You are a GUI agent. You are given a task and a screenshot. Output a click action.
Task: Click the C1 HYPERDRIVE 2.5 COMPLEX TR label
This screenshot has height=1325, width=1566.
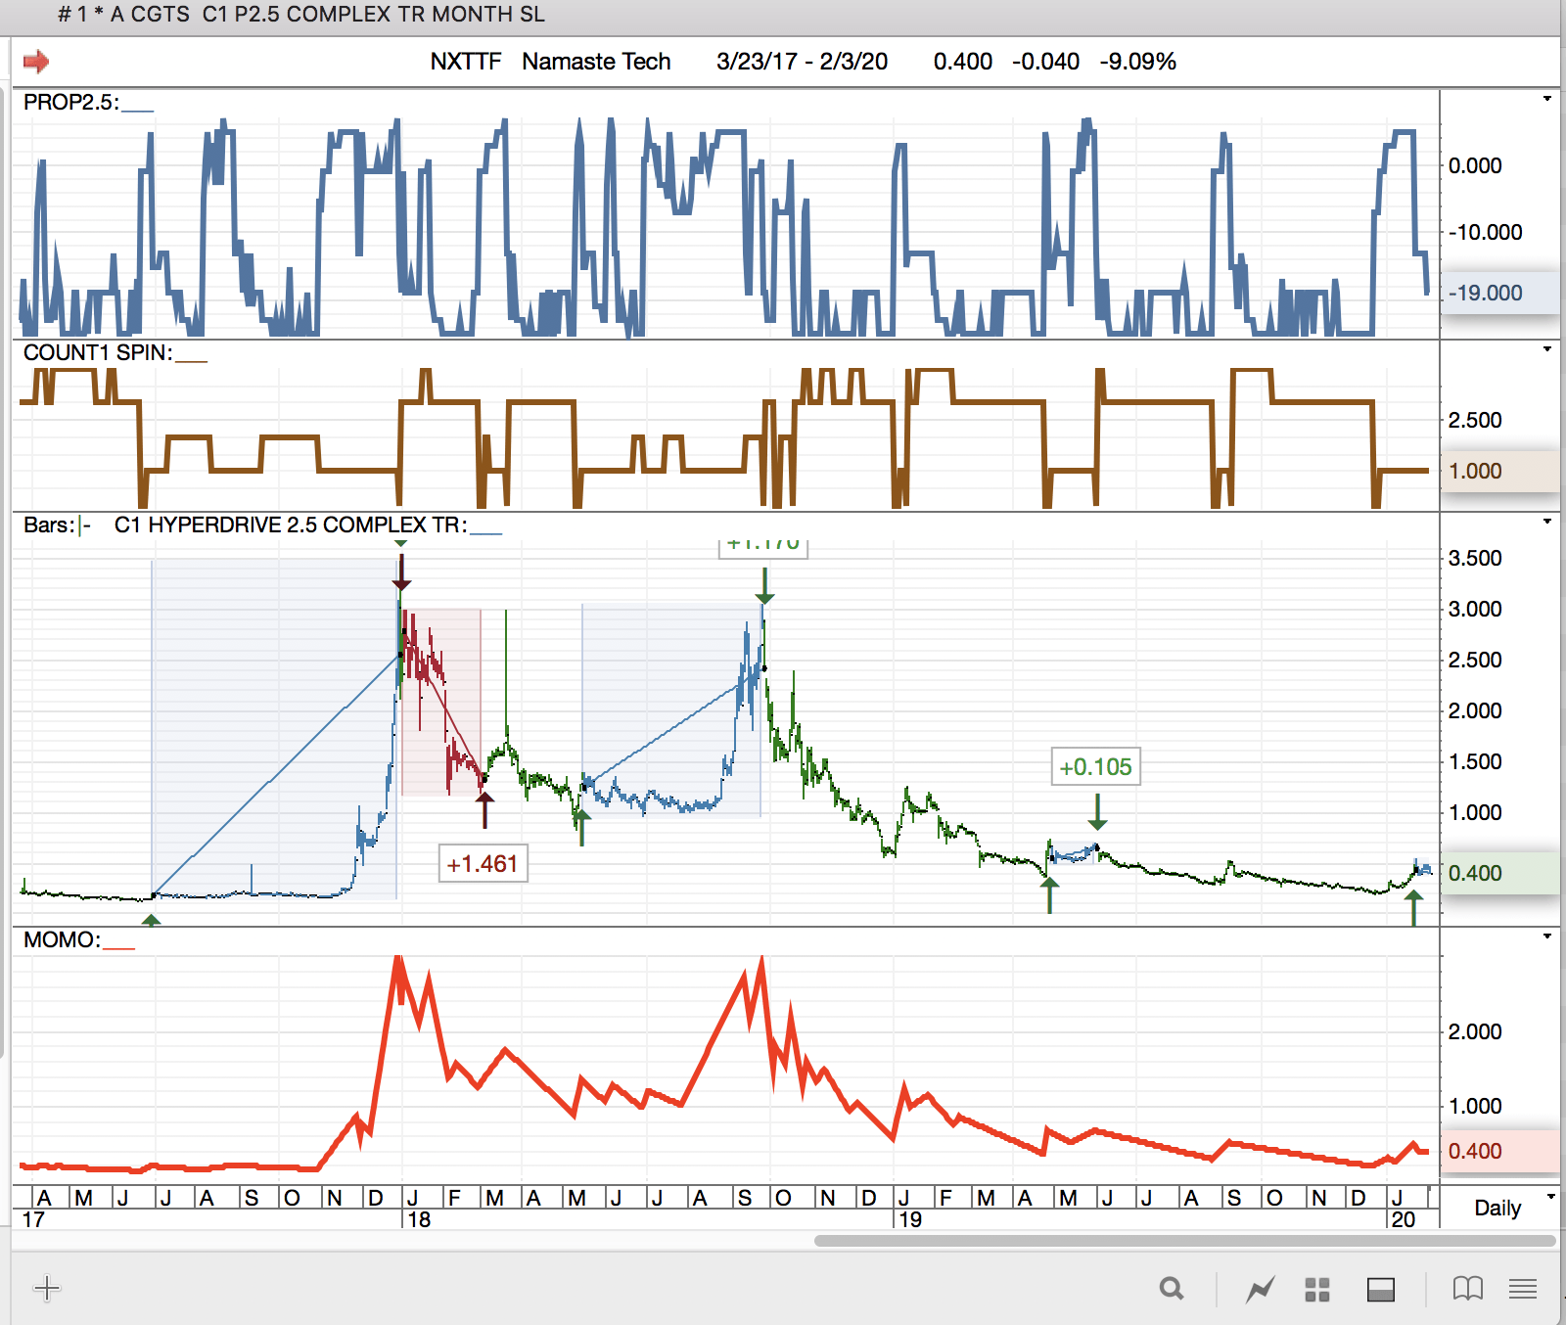click(x=291, y=525)
